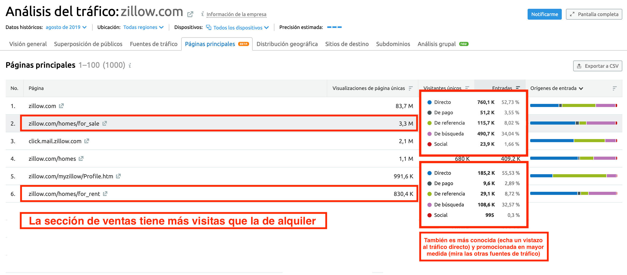Click the traffic source bar for for_sale row
Viewport: 627px width, 275px height.
(x=574, y=123)
